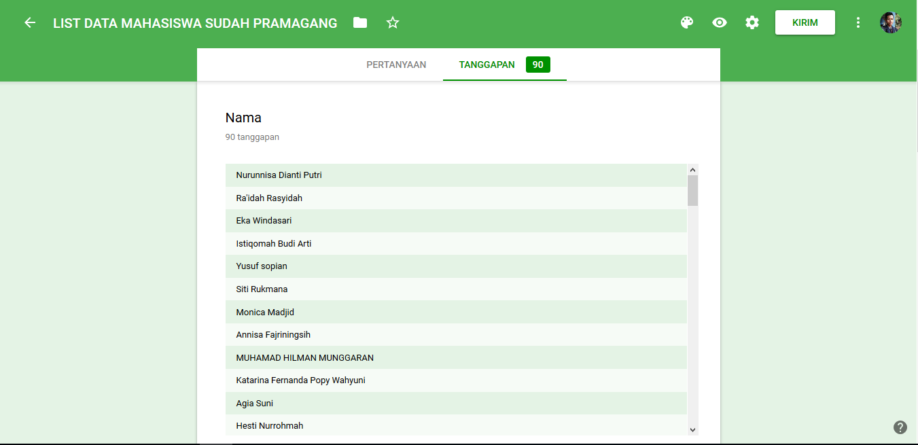Open the color palette theme customizer
This screenshot has height=445, width=918.
pyautogui.click(x=686, y=22)
